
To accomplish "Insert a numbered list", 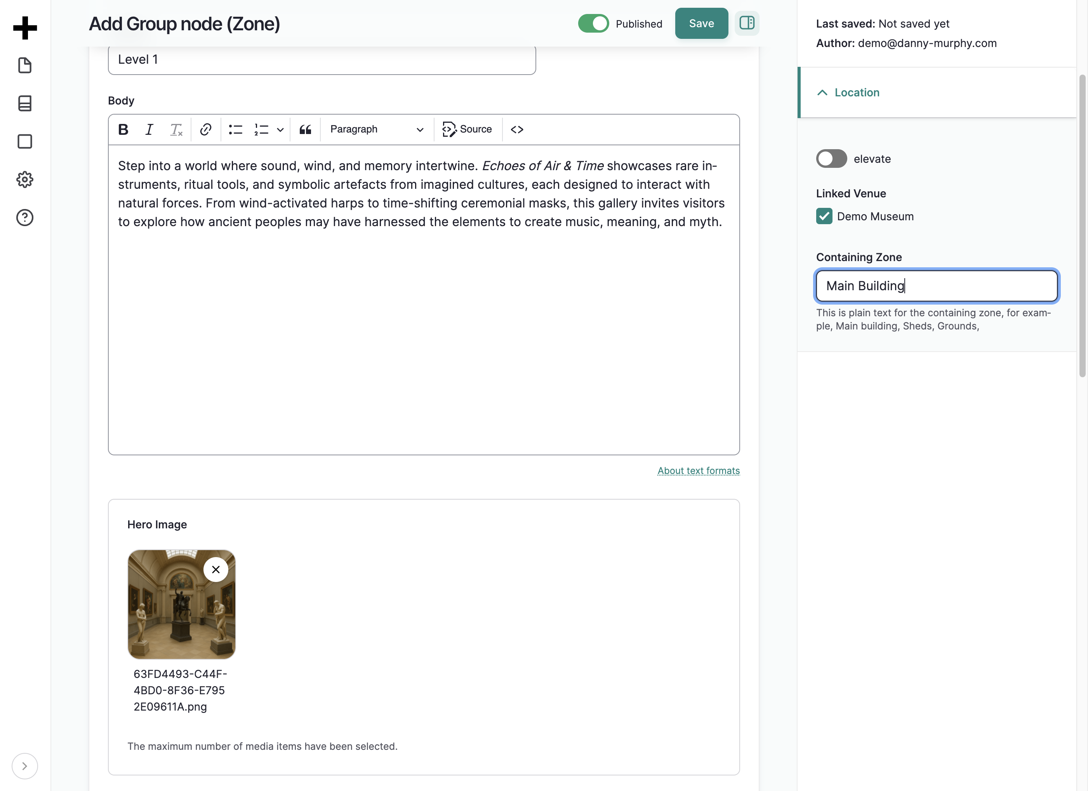I will click(x=261, y=130).
